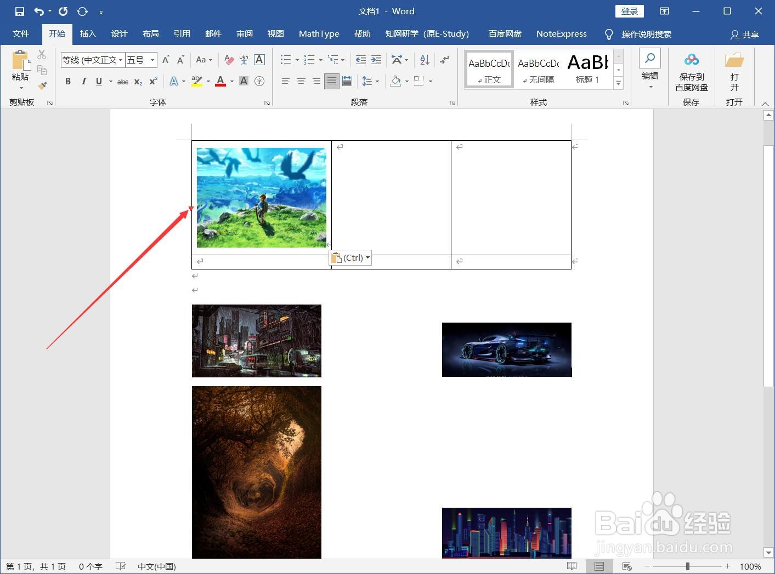The width and height of the screenshot is (775, 574).
Task: Switch to the 布局 tab
Action: coord(150,34)
